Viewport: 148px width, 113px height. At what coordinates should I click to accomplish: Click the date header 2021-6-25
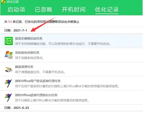point(17,108)
